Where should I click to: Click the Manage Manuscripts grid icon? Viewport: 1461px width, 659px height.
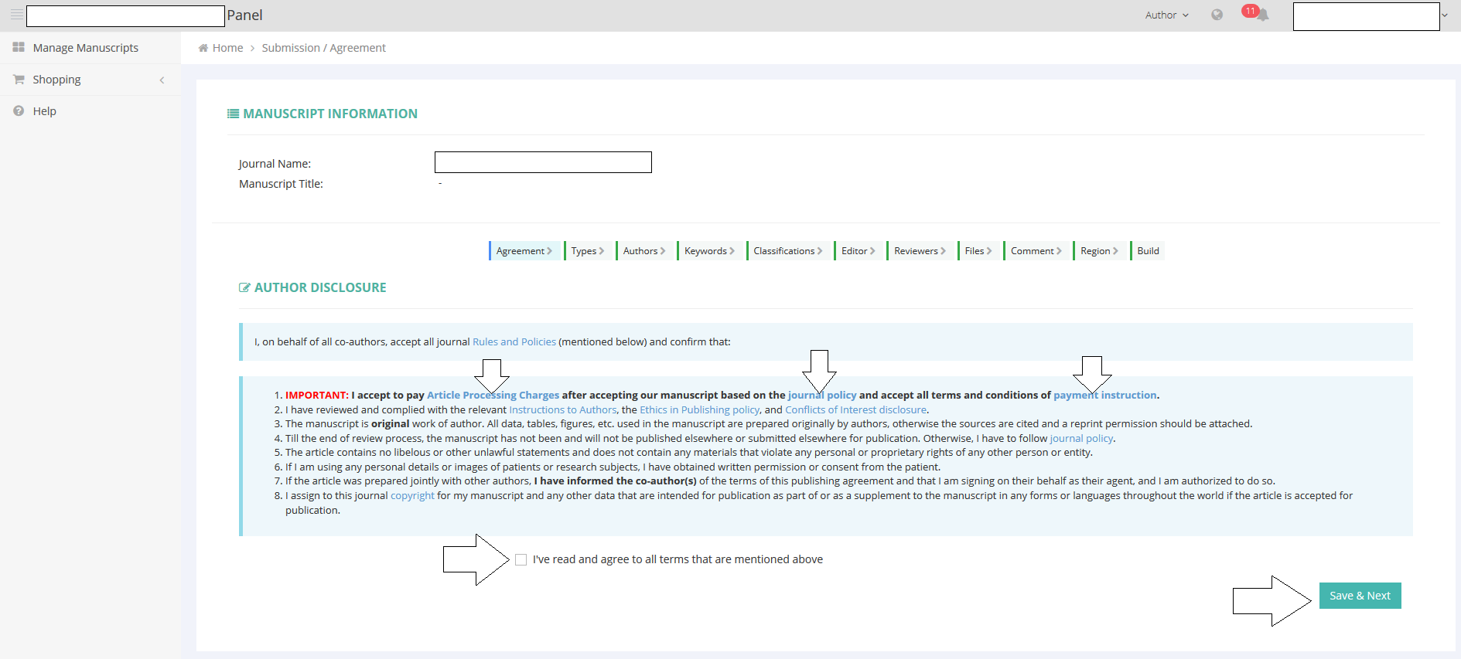(19, 48)
